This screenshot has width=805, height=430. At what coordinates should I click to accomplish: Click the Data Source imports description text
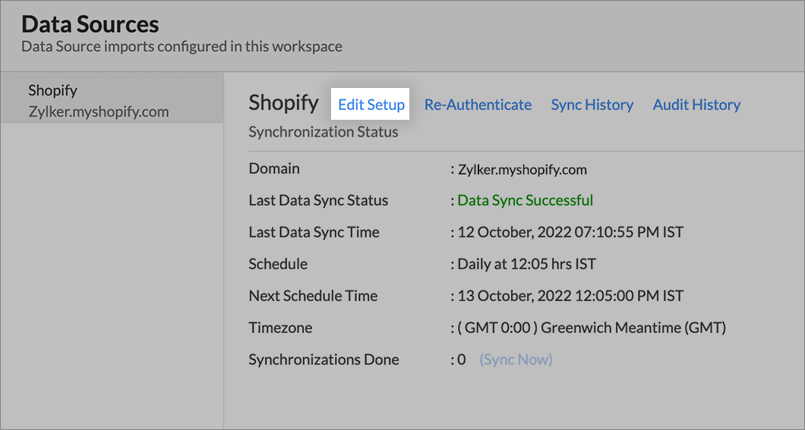pyautogui.click(x=182, y=46)
